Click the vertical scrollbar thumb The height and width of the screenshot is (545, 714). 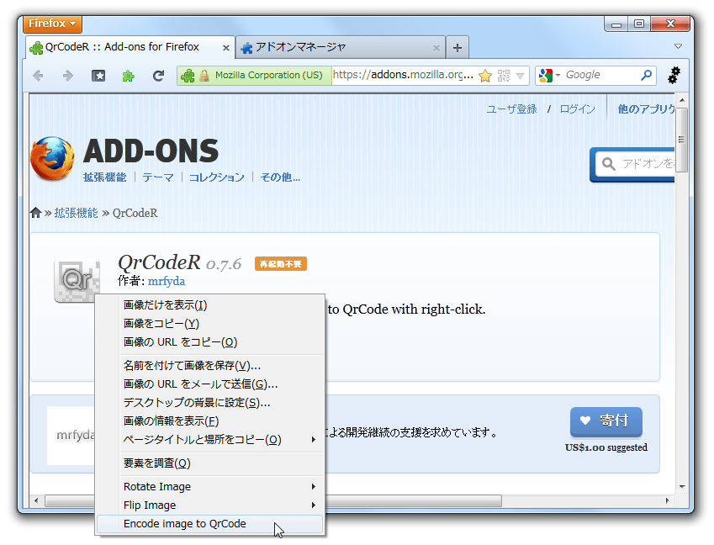point(681,140)
